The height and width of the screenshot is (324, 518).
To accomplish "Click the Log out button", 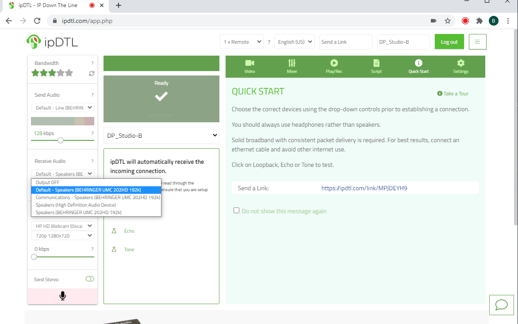I will point(449,42).
